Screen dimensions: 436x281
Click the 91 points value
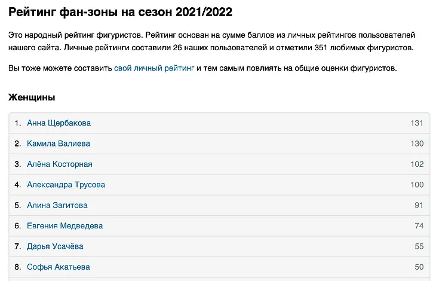tap(418, 205)
